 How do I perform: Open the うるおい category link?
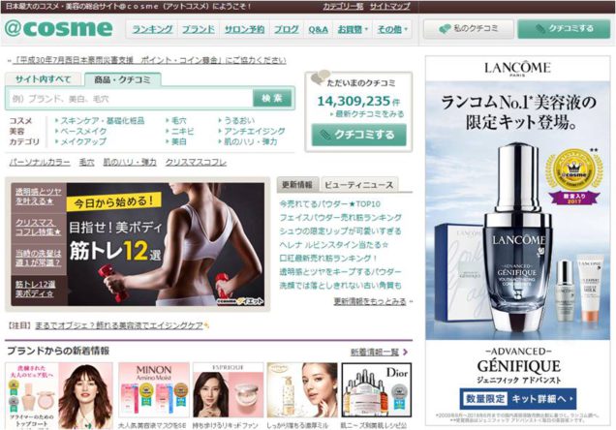(239, 120)
